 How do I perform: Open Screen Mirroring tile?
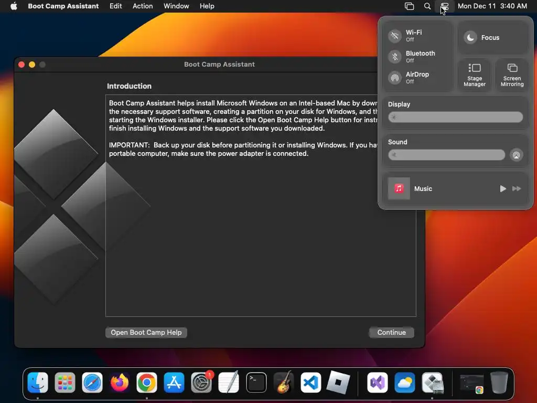click(x=512, y=75)
